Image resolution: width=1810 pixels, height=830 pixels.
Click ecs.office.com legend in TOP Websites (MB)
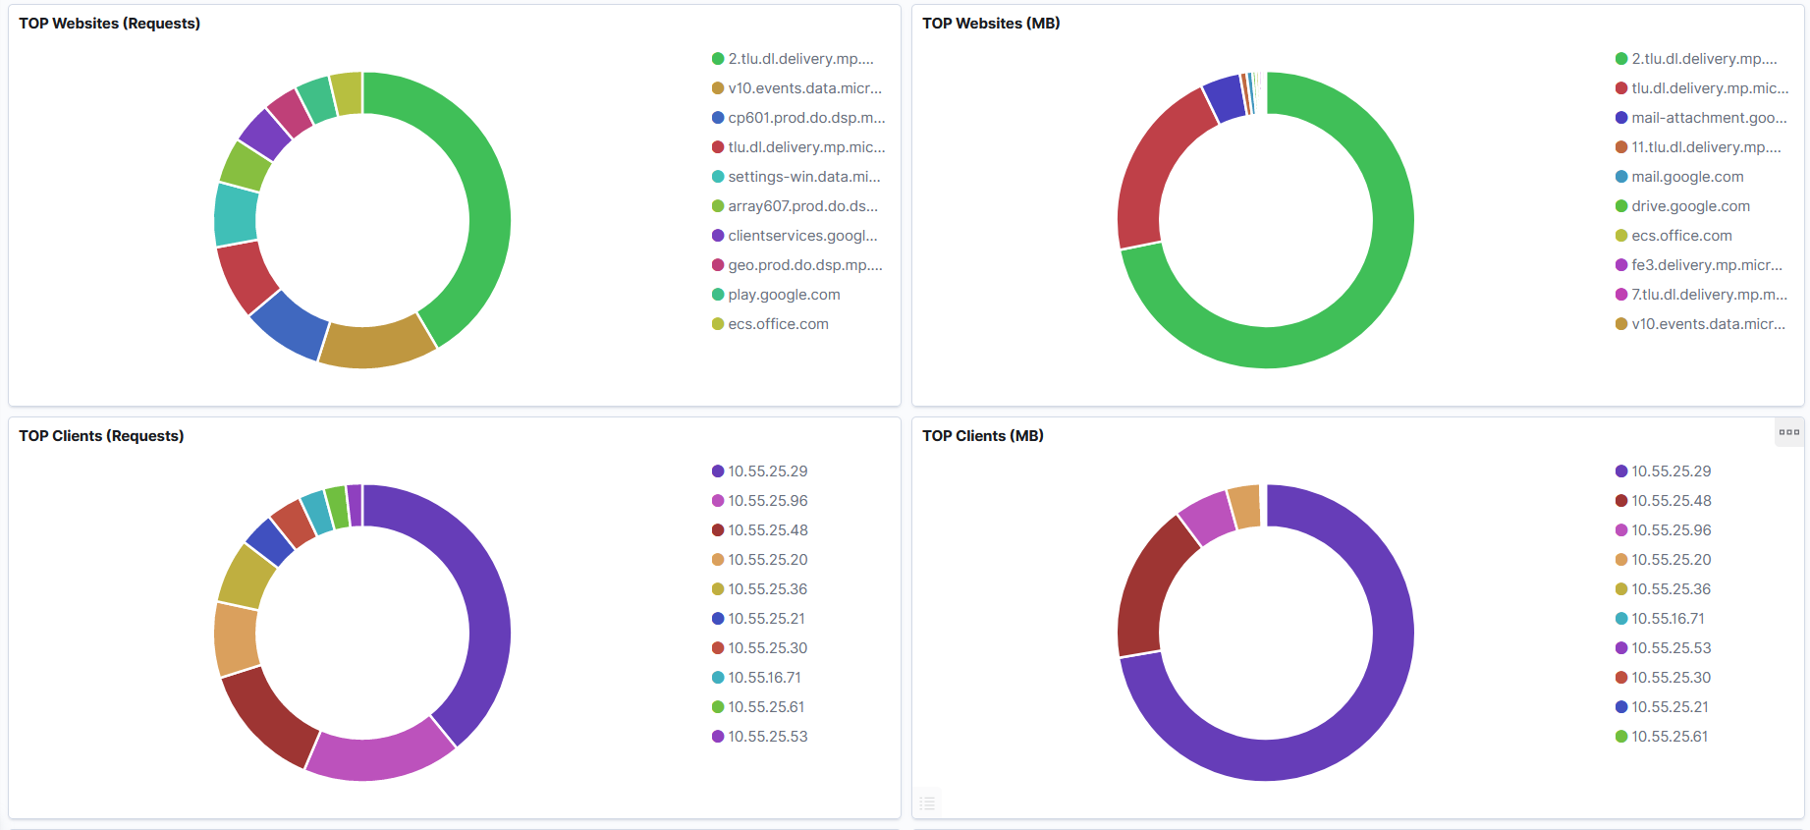1674,236
